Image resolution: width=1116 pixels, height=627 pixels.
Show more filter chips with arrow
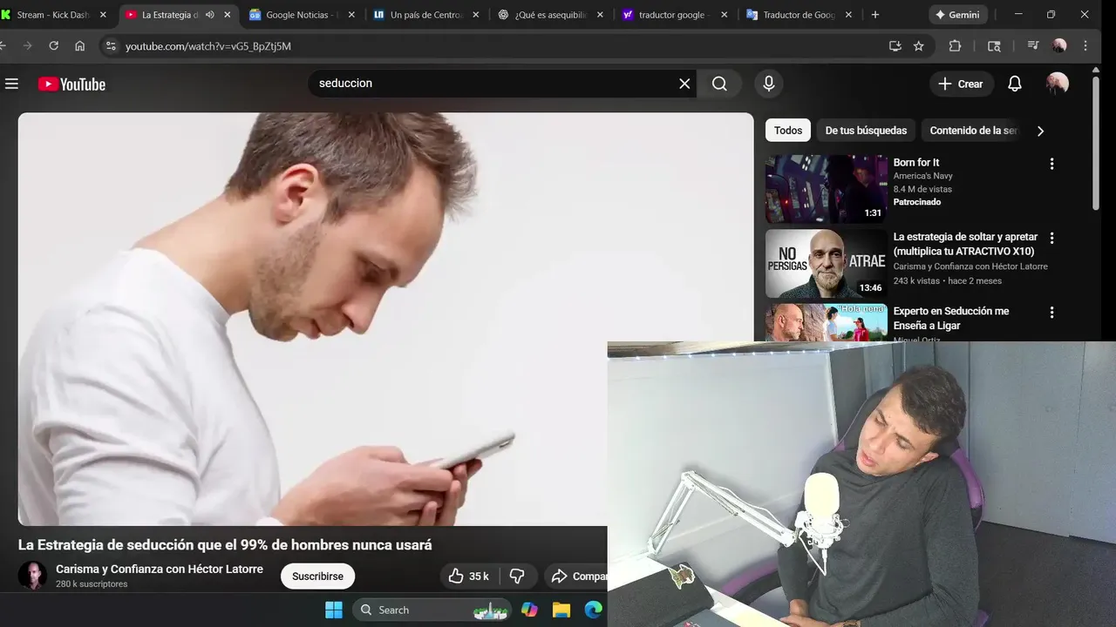pos(1040,131)
